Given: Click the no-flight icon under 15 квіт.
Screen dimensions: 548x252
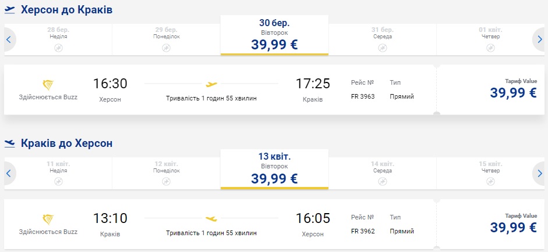Looking at the screenshot, I should click(x=489, y=181).
